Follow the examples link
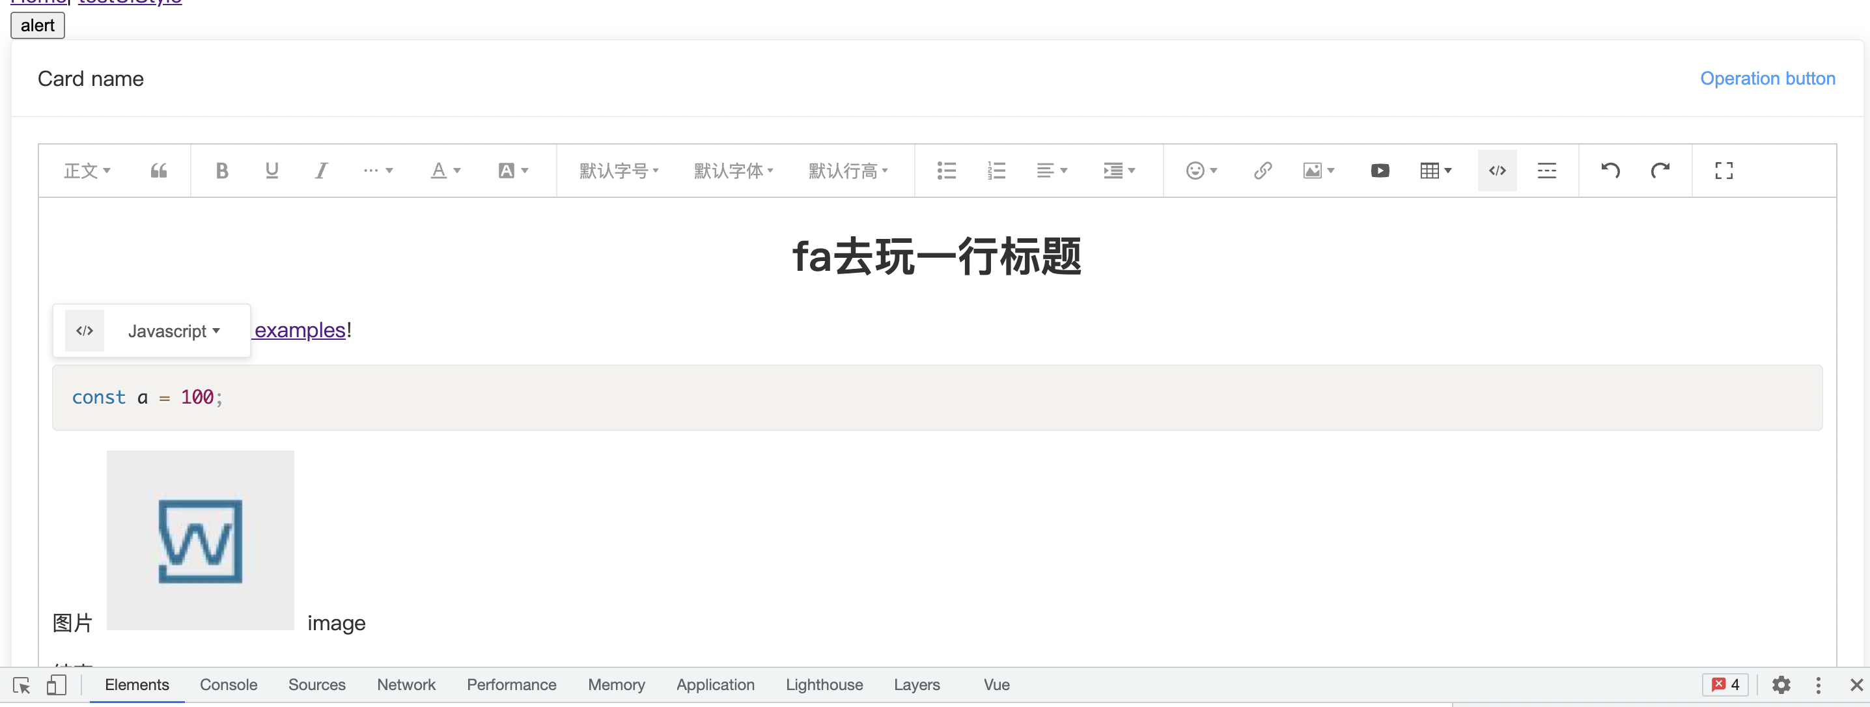The height and width of the screenshot is (707, 1870). point(298,330)
